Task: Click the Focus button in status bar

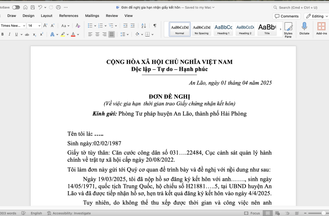Action: [252, 213]
